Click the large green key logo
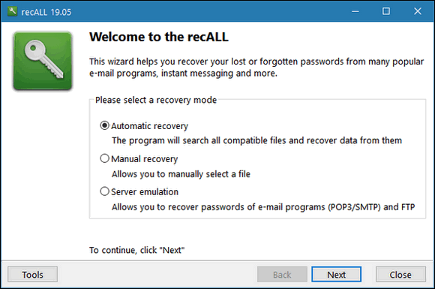This screenshot has width=435, height=289. point(43,61)
